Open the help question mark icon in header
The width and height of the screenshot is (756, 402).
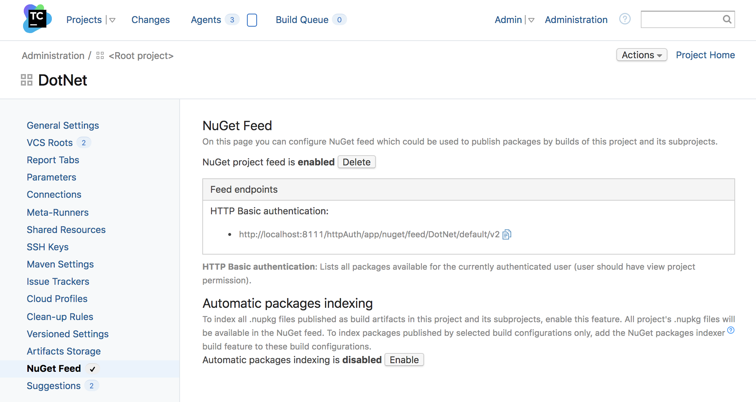[625, 19]
